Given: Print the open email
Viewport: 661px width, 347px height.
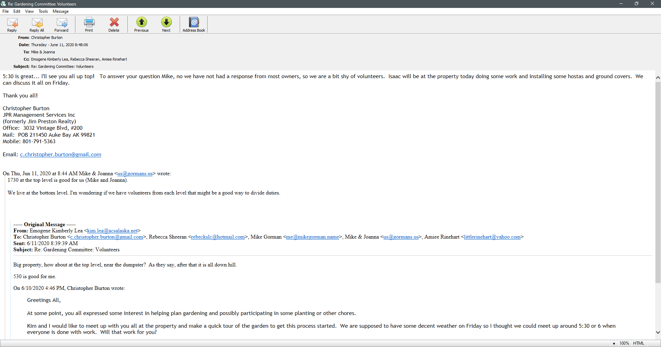Looking at the screenshot, I should coord(89,24).
